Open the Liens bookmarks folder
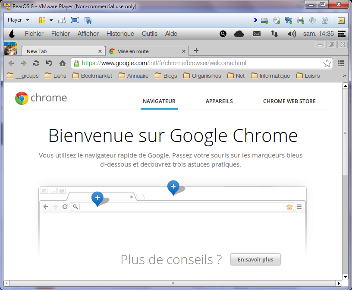 click(56, 76)
